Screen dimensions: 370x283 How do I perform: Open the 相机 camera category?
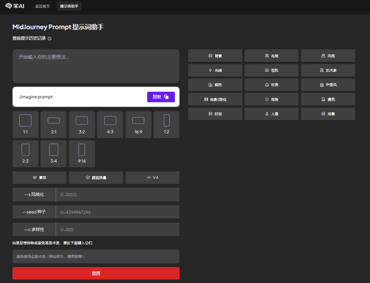(x=271, y=70)
